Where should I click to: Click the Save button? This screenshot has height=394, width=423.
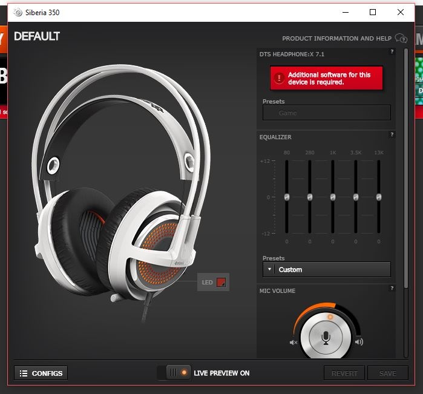(387, 373)
